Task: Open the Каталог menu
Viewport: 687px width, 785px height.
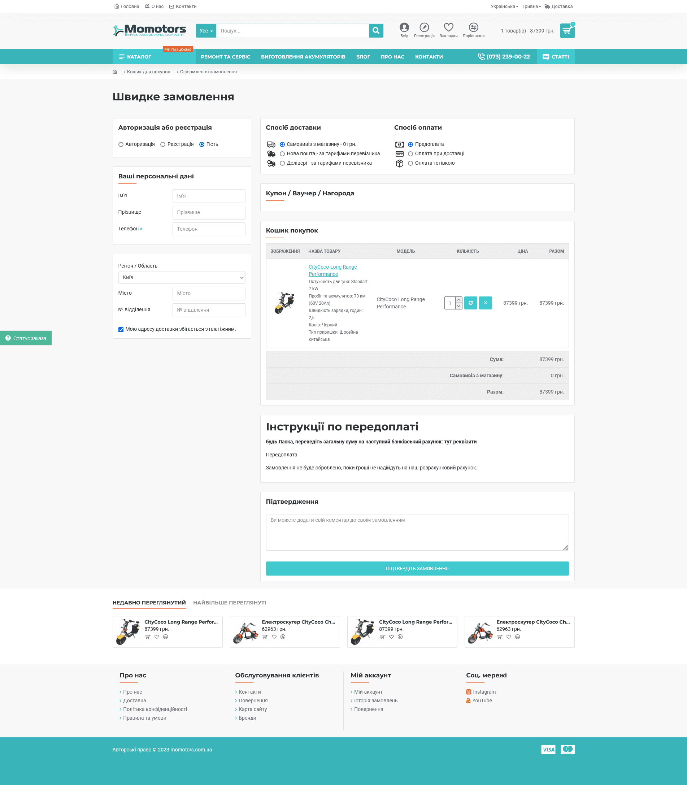Action: pyautogui.click(x=135, y=57)
